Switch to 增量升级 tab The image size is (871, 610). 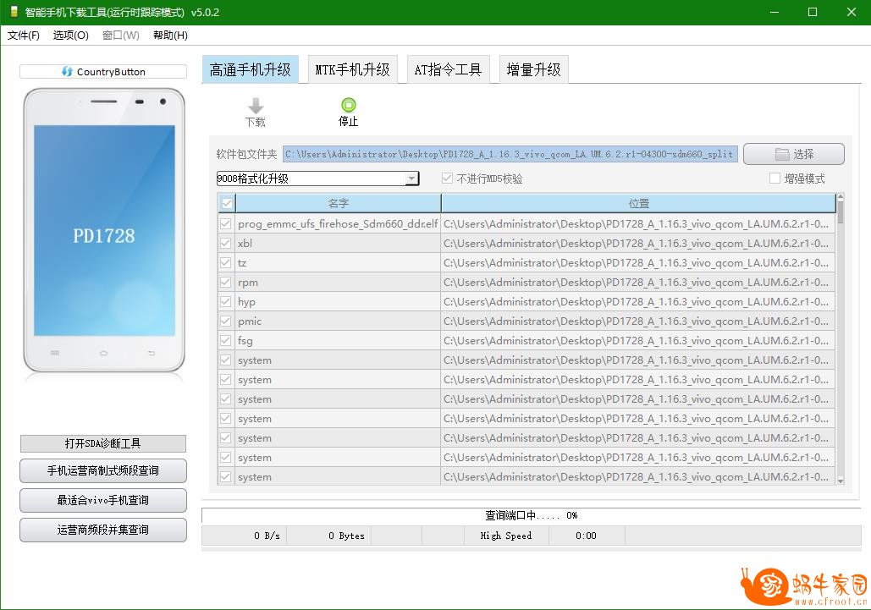click(533, 69)
